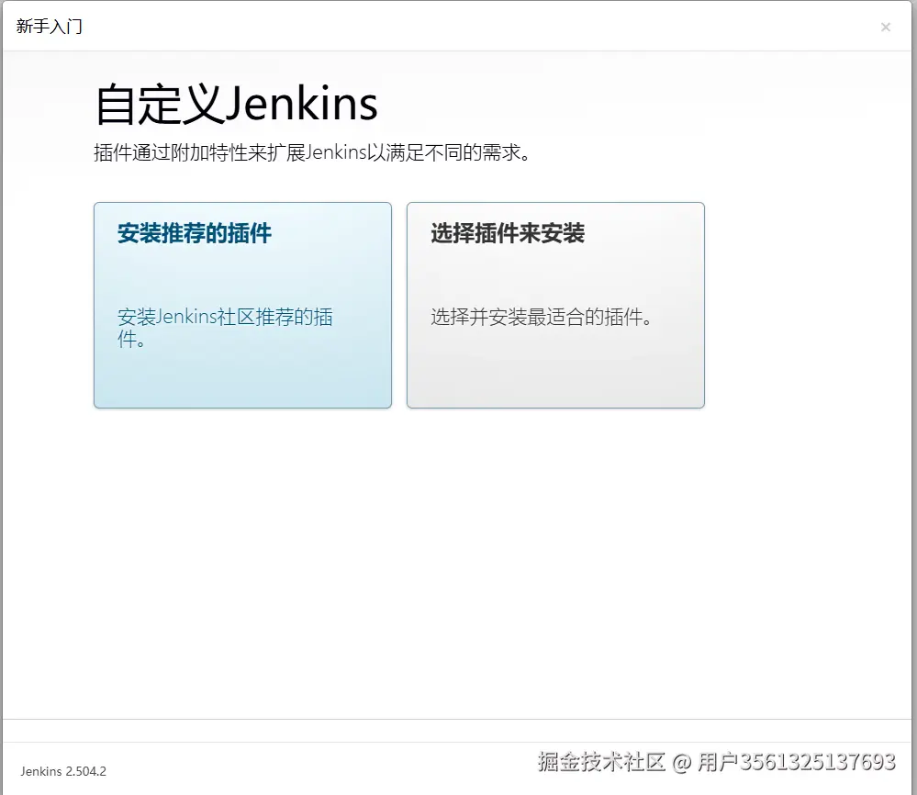The image size is (917, 795).
Task: Click the install recommended plugins panel
Action: (242, 306)
